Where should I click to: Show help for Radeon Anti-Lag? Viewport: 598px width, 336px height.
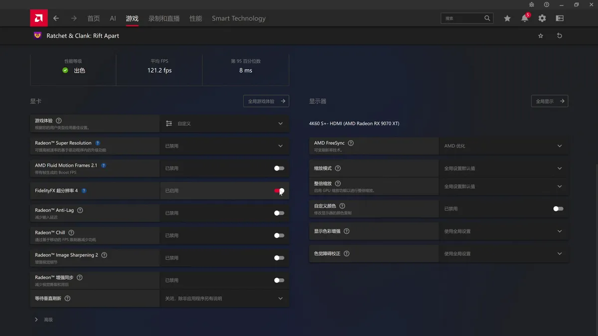pyautogui.click(x=80, y=210)
